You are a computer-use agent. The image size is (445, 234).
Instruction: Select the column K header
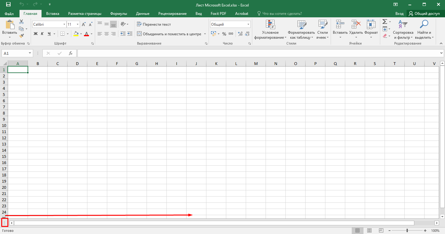(x=216, y=63)
